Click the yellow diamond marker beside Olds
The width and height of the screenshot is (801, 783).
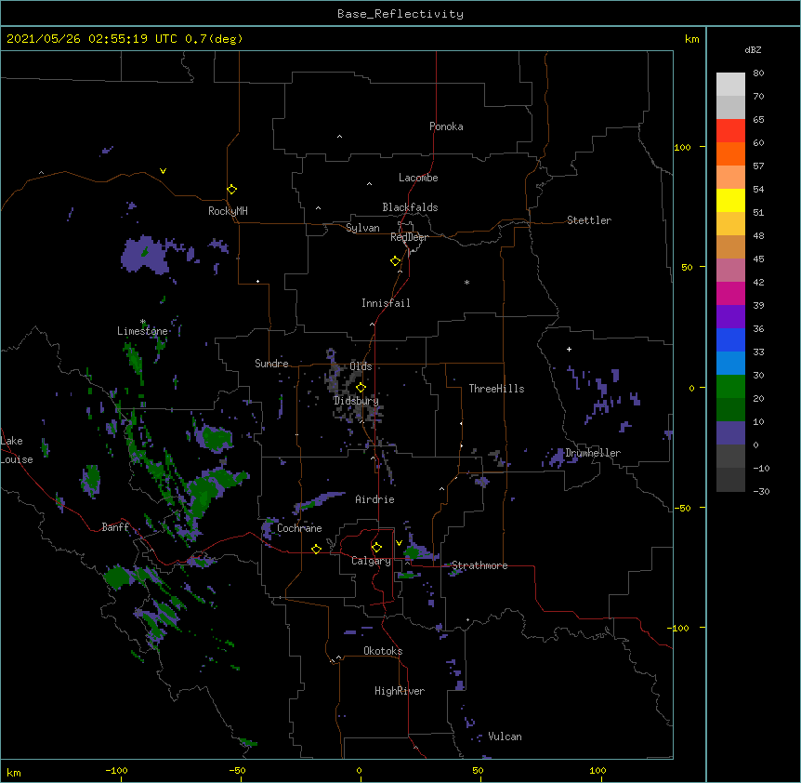pos(361,388)
